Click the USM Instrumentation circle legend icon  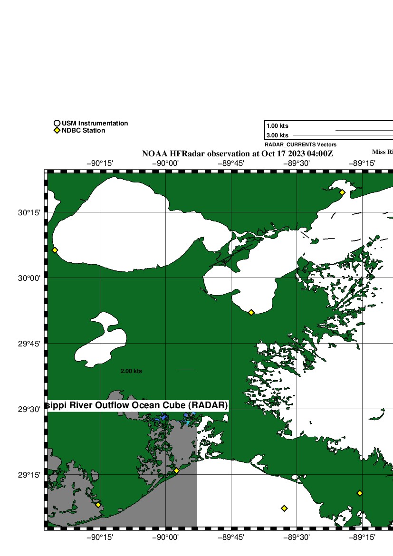57,124
